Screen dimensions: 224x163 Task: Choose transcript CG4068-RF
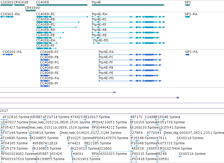point(45,46)
